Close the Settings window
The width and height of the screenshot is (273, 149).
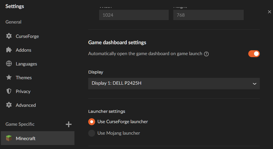269,12
